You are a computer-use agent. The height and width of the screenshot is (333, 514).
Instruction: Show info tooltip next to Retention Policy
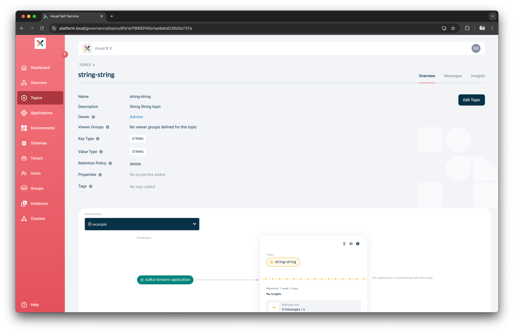110,163
